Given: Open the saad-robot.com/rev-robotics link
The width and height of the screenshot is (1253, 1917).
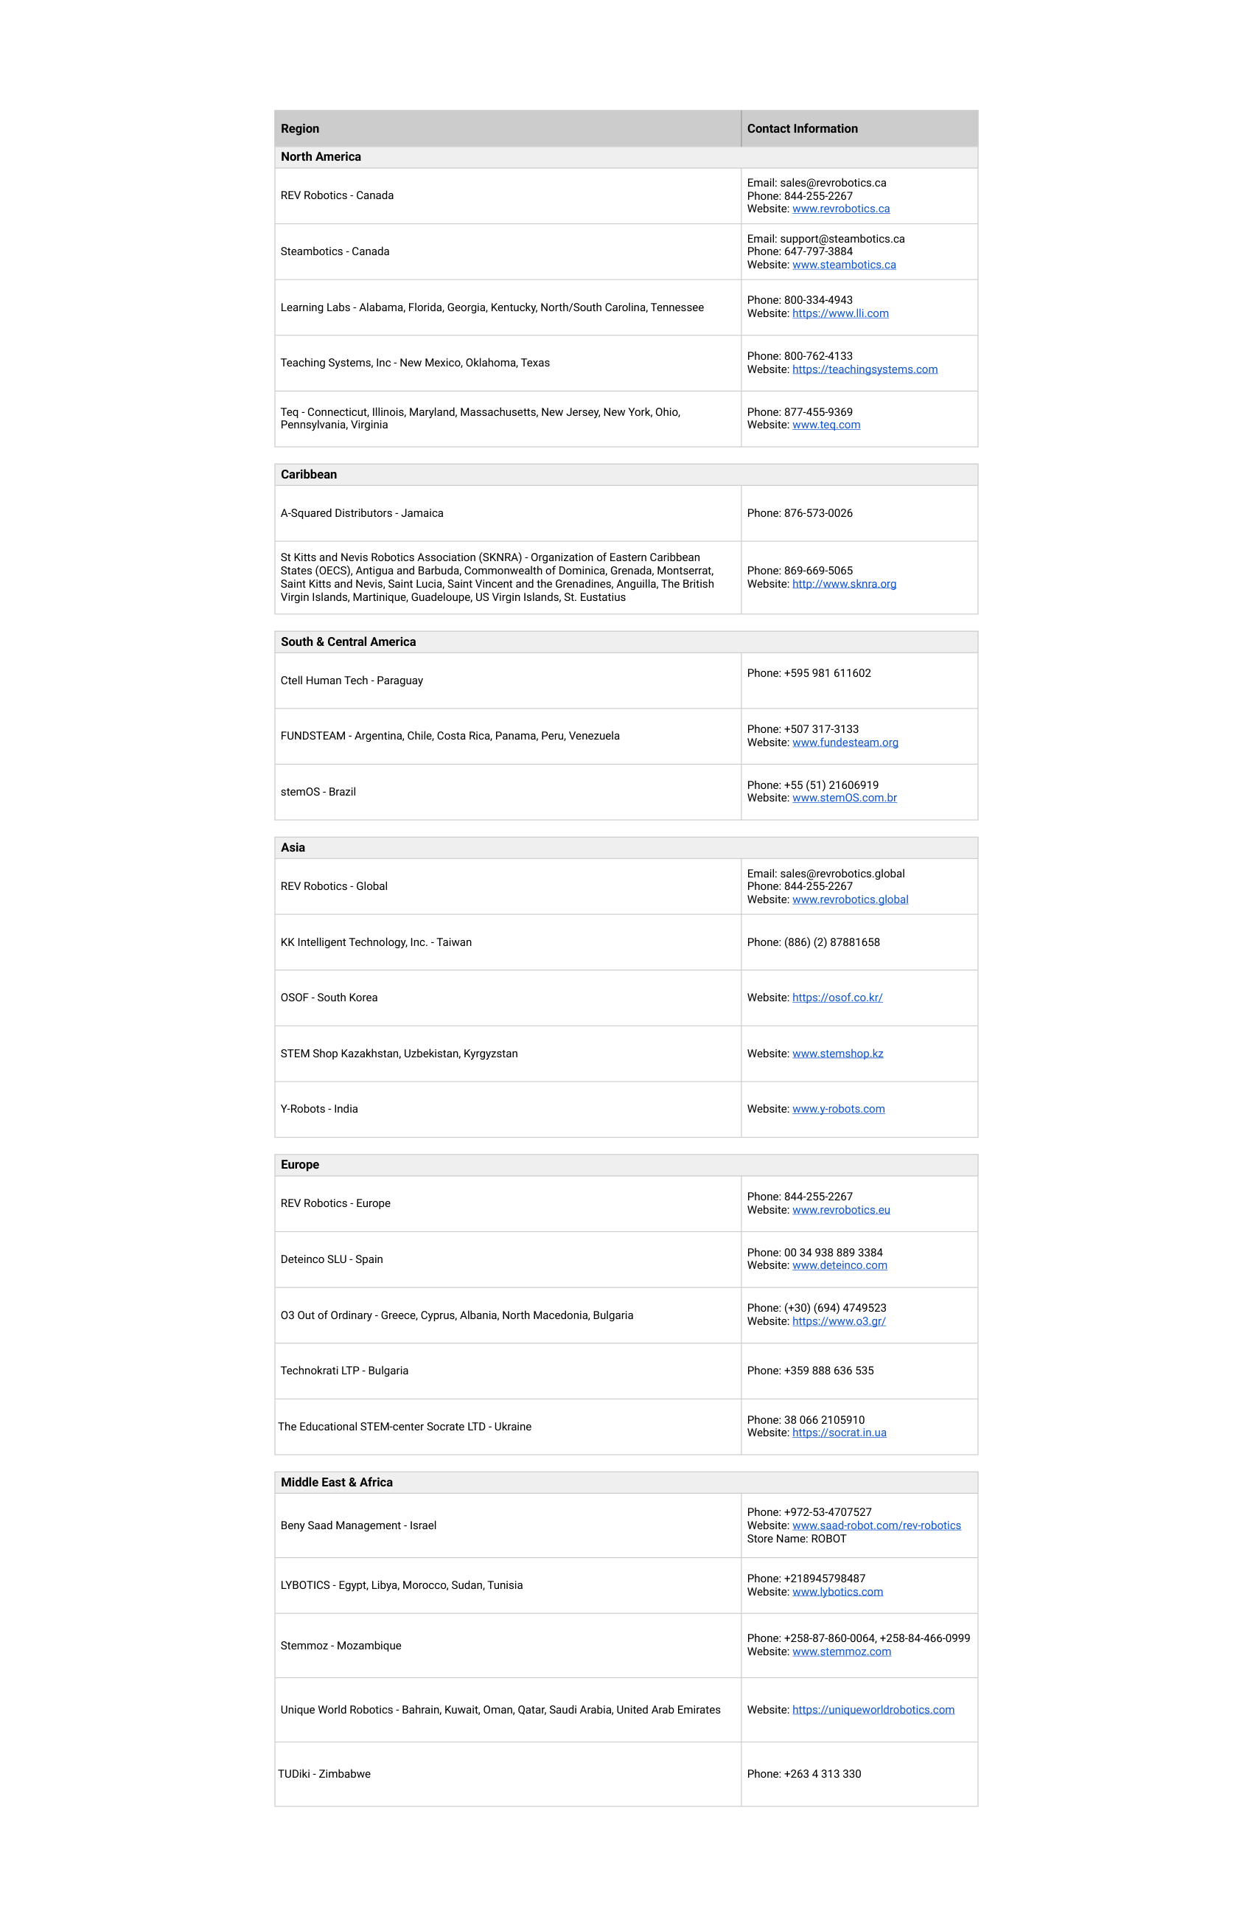Looking at the screenshot, I should 876,1525.
